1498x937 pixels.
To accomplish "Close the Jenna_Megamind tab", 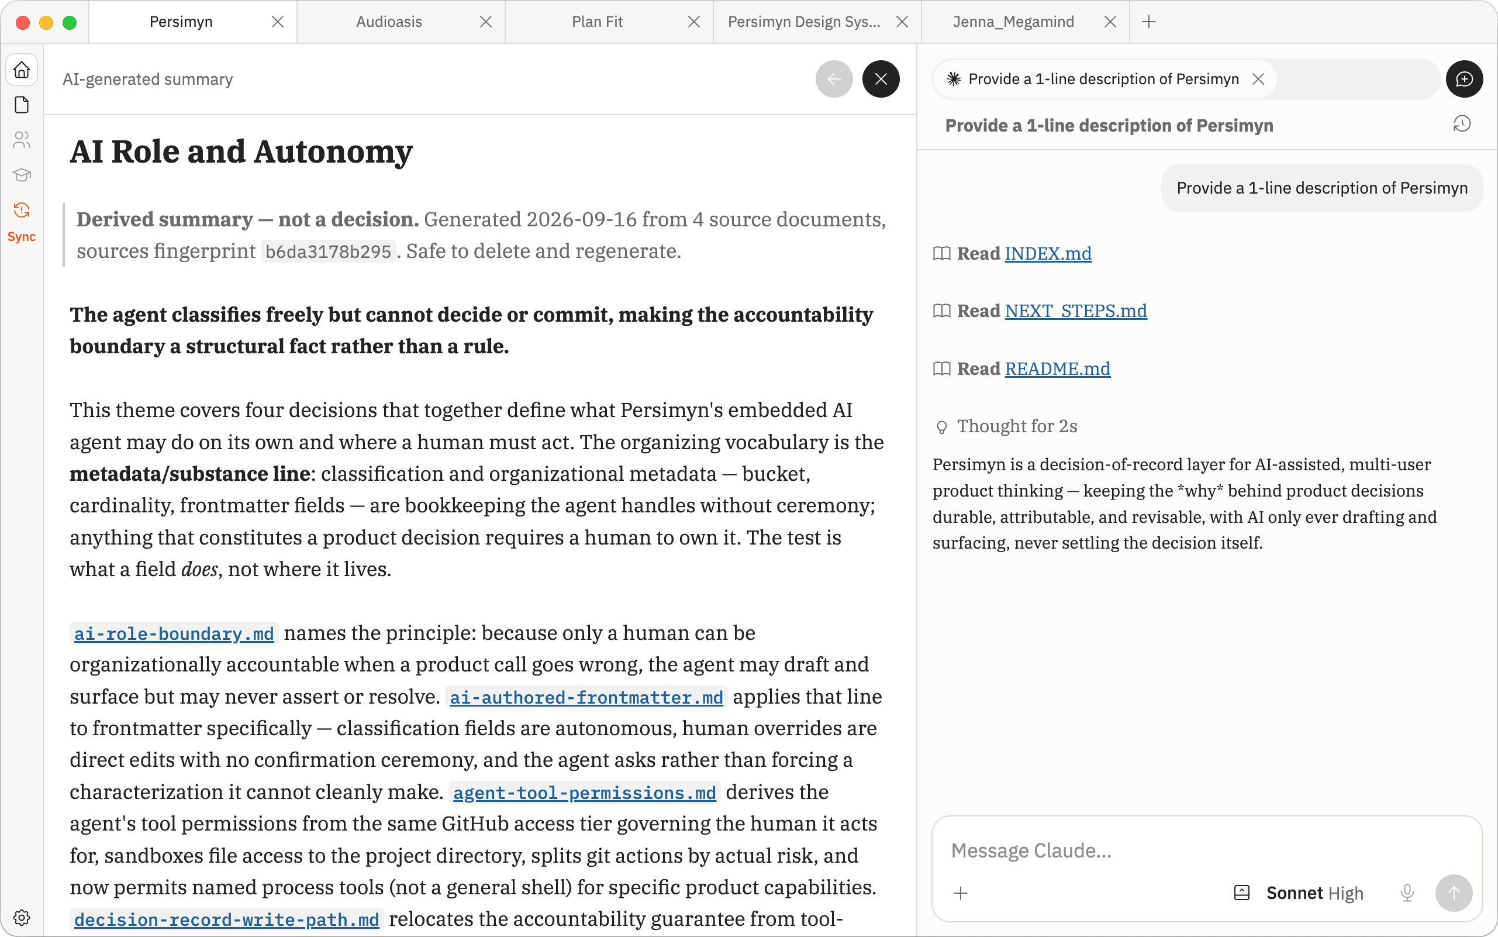I will (x=1110, y=22).
